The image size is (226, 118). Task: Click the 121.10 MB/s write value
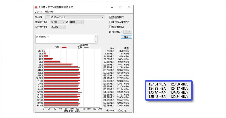click(x=108, y=92)
